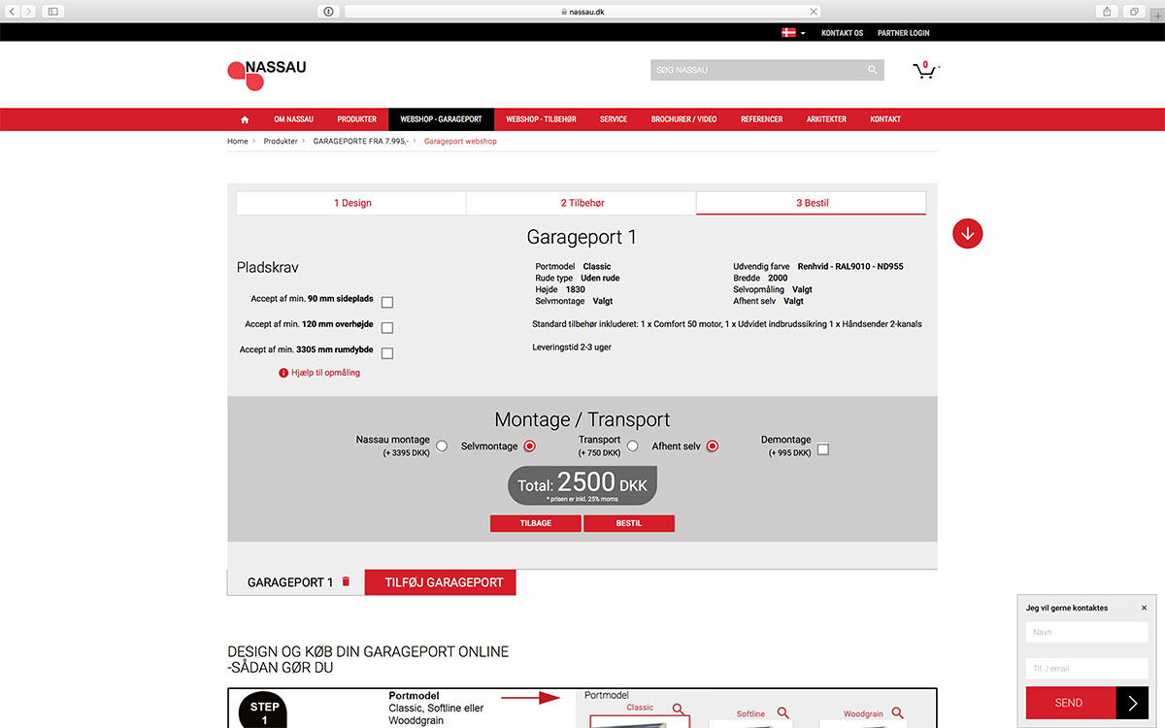Switch to the 1 Design step tab

pos(351,203)
